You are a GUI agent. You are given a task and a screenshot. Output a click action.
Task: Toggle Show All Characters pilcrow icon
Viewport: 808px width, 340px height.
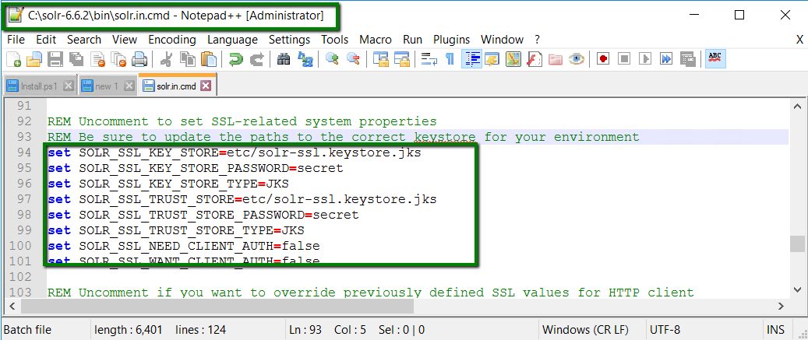pos(450,59)
